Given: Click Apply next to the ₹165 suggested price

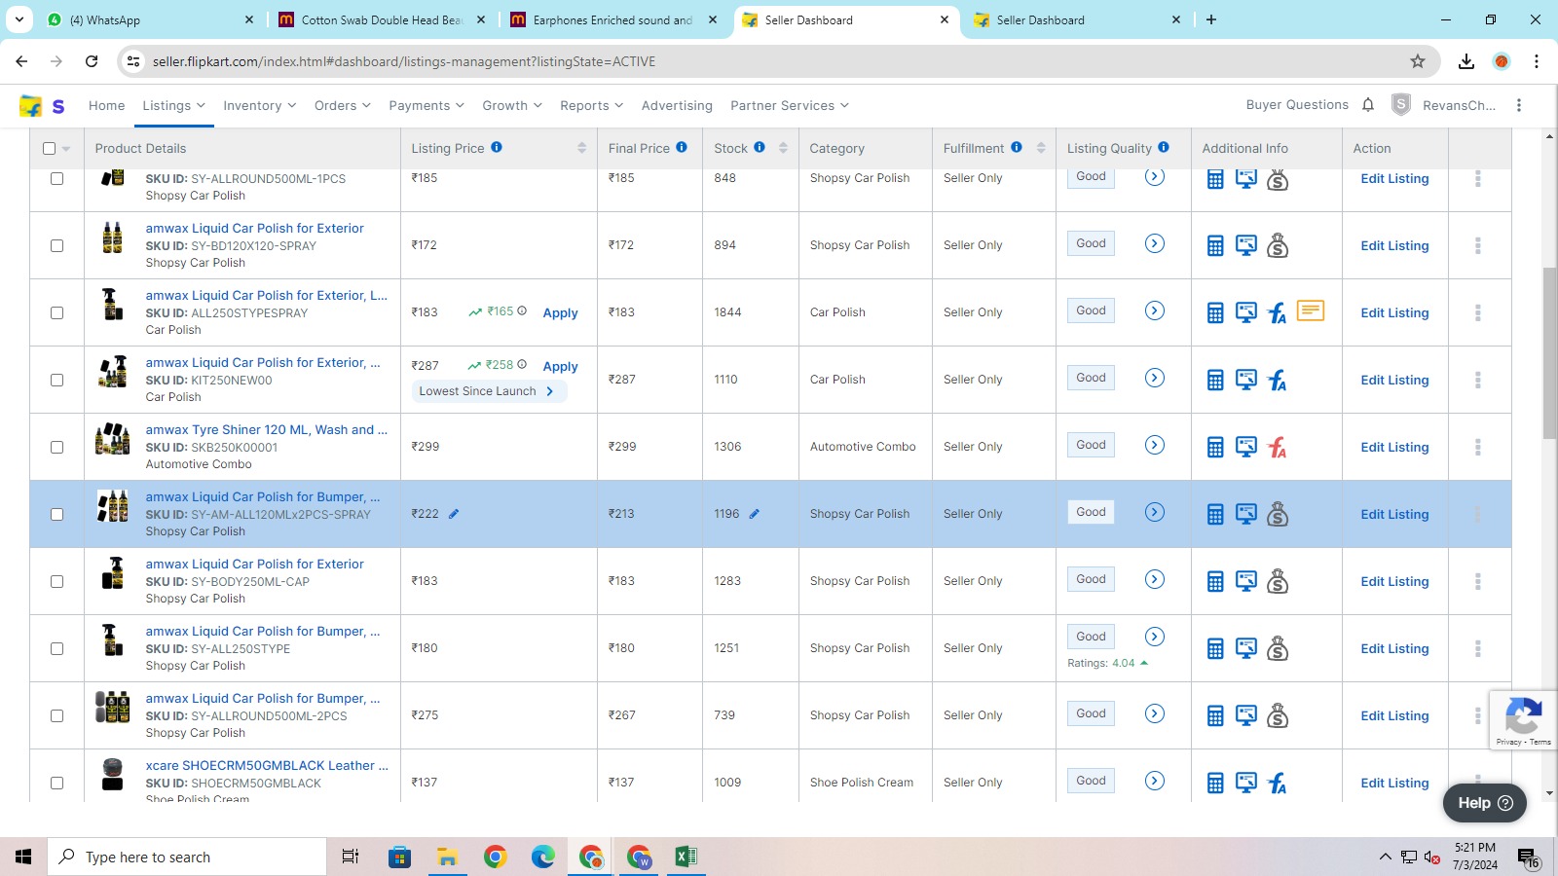Looking at the screenshot, I should 560,312.
